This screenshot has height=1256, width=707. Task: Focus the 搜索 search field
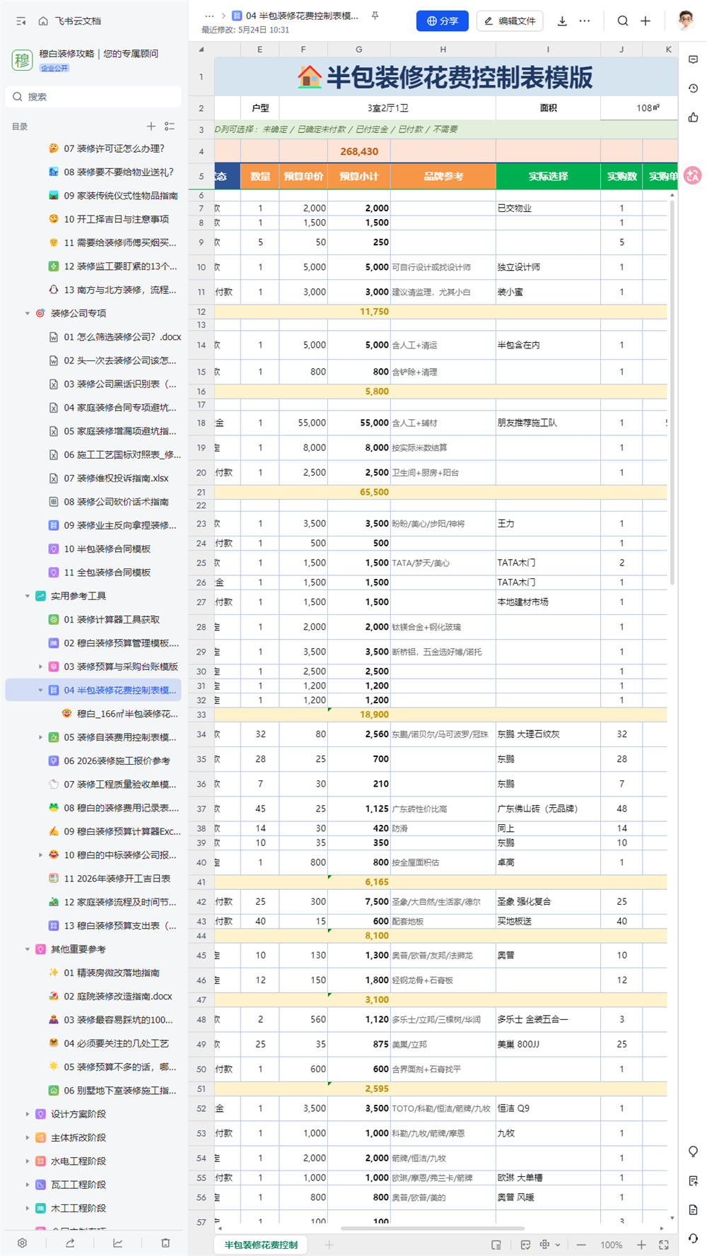(93, 97)
